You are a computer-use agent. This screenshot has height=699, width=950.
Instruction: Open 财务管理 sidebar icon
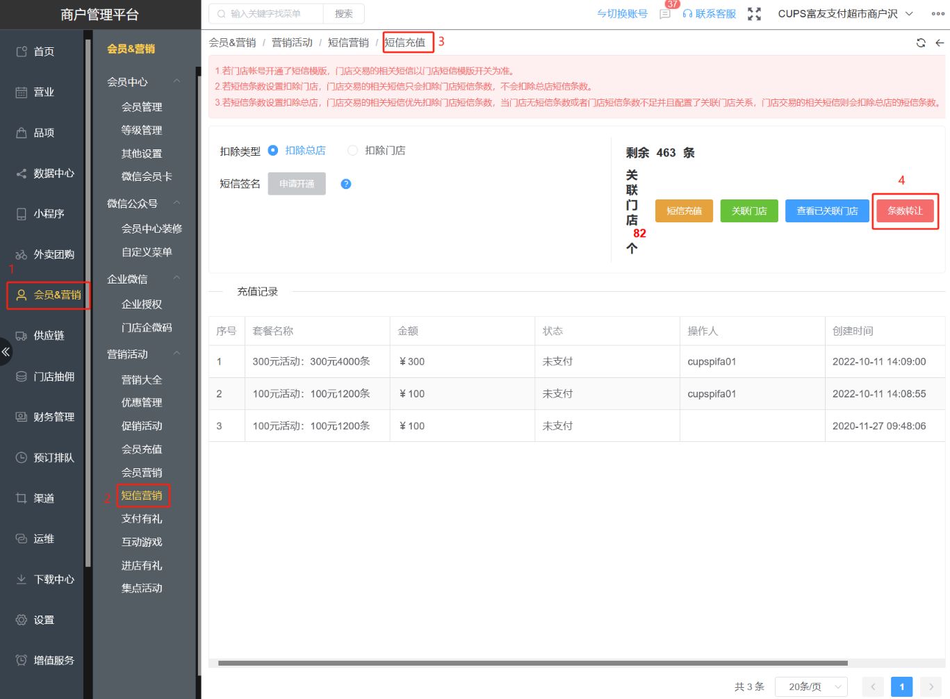(22, 417)
